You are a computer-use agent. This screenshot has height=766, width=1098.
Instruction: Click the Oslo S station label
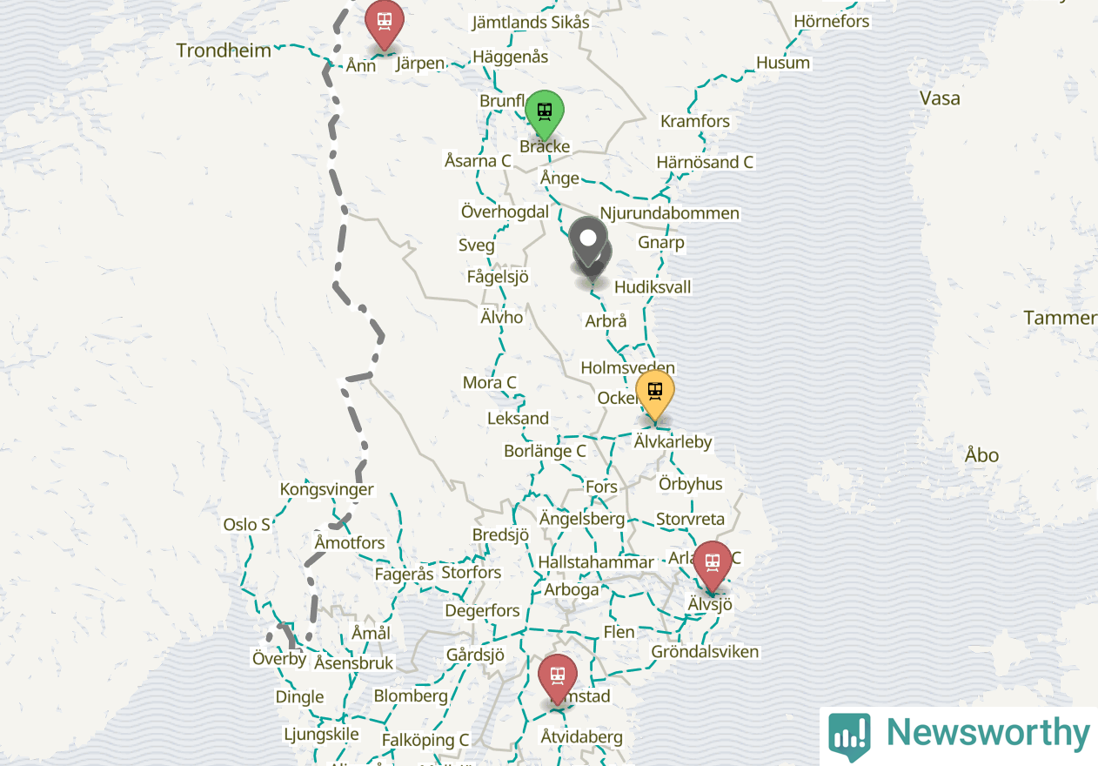(x=247, y=525)
